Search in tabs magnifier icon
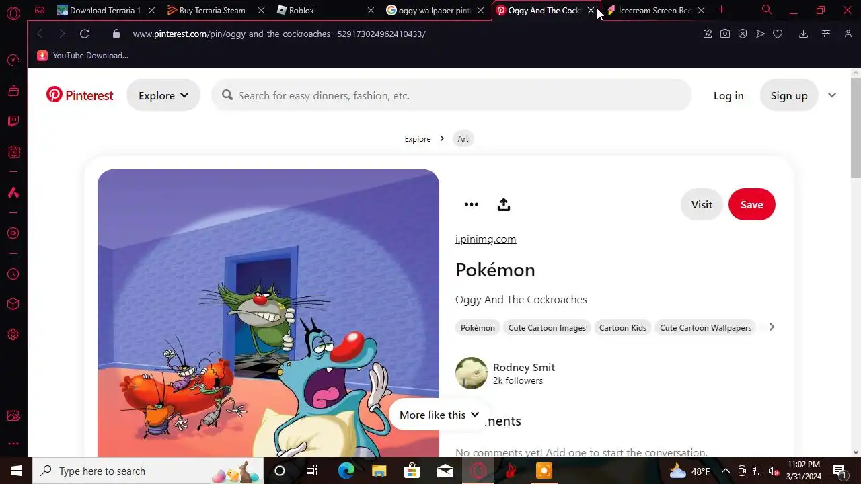The height and width of the screenshot is (484, 861). 767,10
